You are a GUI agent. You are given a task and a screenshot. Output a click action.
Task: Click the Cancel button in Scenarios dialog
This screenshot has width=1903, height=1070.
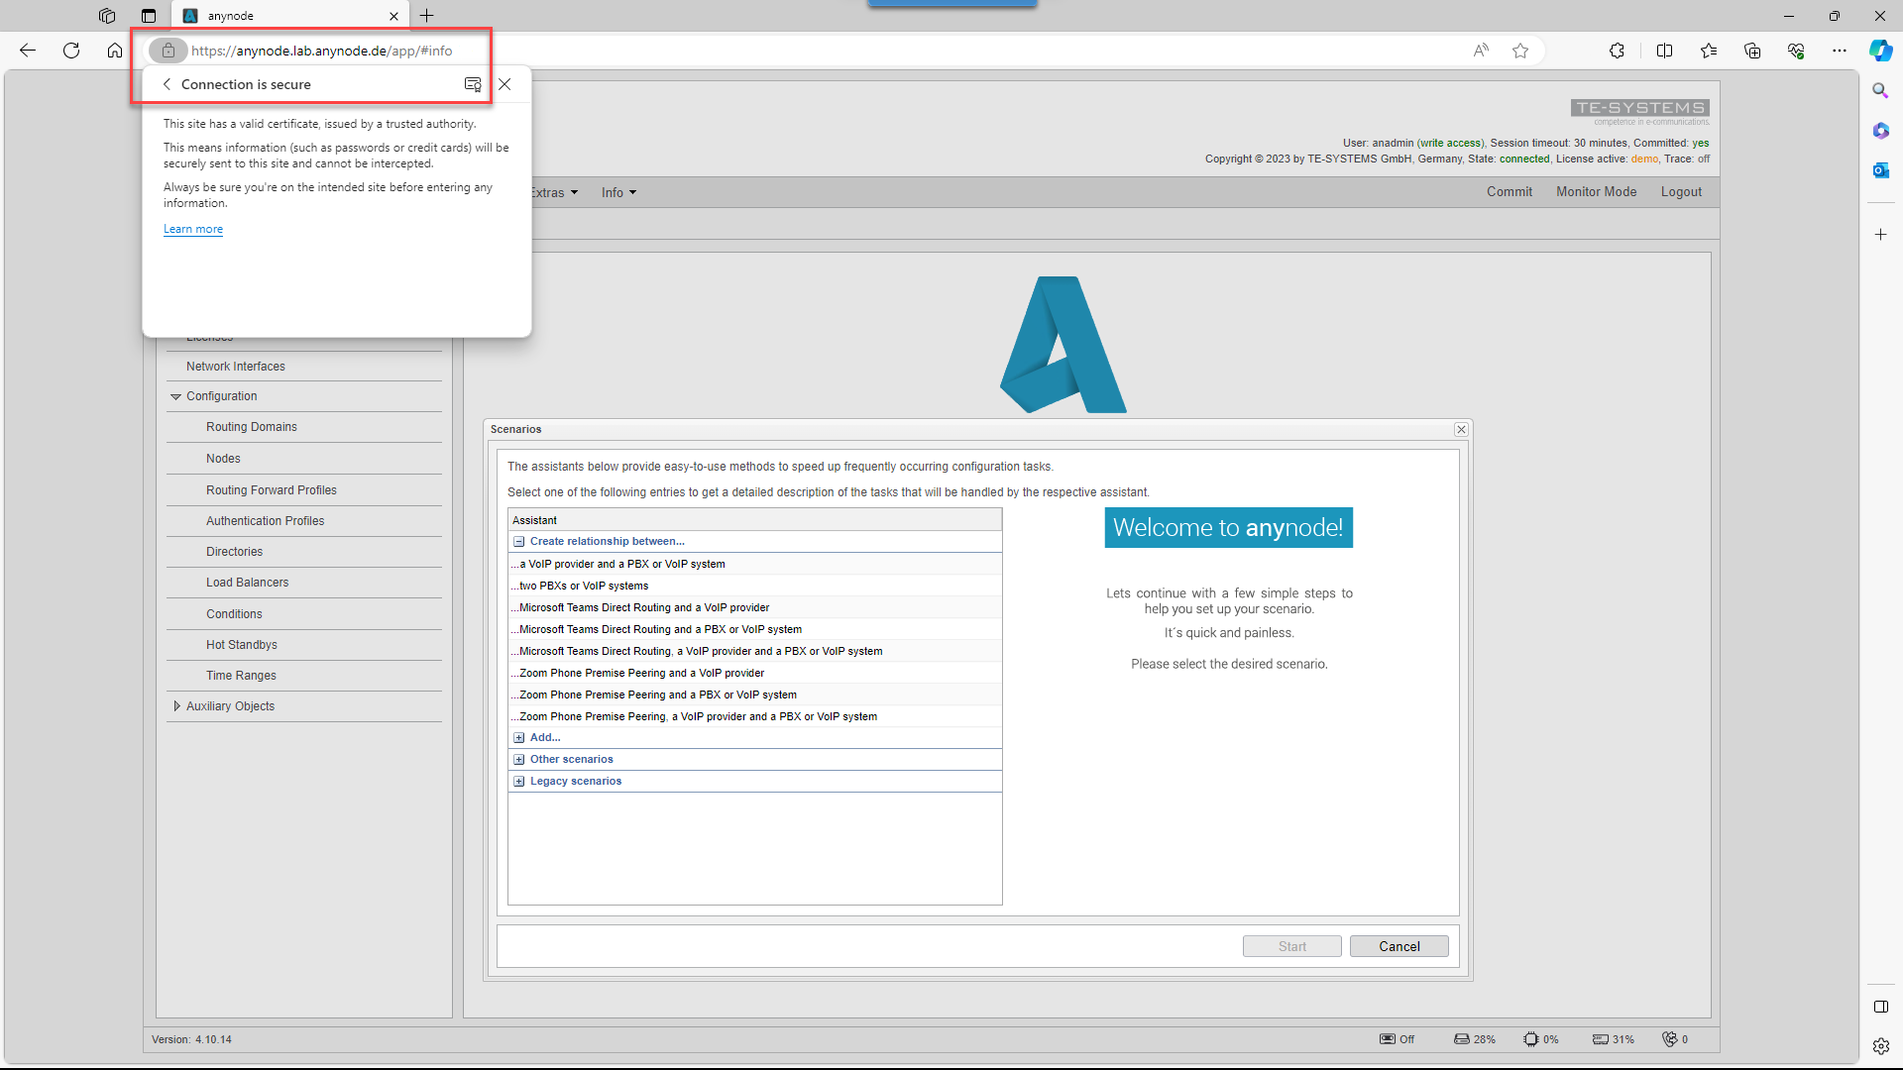1399,946
